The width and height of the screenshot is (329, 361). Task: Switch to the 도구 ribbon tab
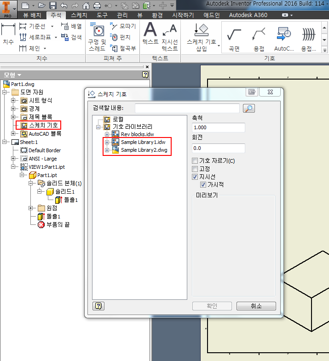(102, 15)
